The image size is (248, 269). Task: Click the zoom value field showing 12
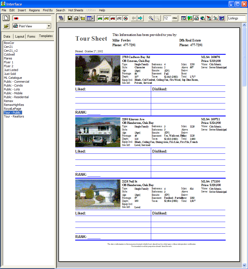pyautogui.click(x=167, y=18)
